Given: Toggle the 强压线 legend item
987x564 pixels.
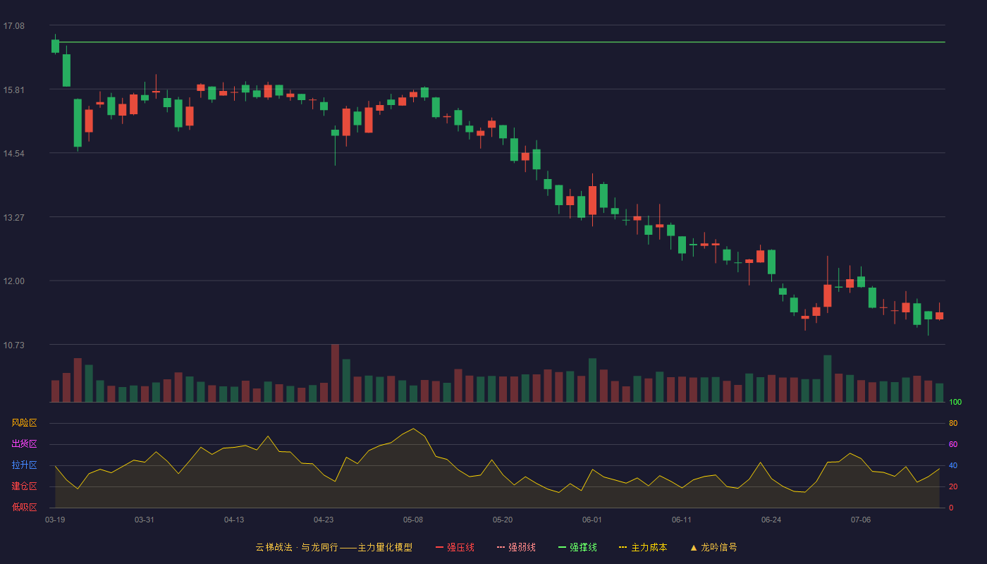Looking at the screenshot, I should tap(455, 547).
